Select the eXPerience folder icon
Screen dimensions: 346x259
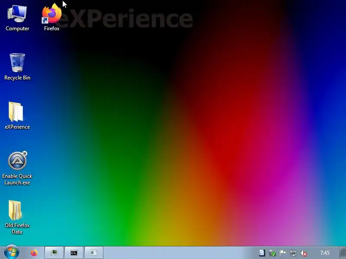tap(17, 116)
